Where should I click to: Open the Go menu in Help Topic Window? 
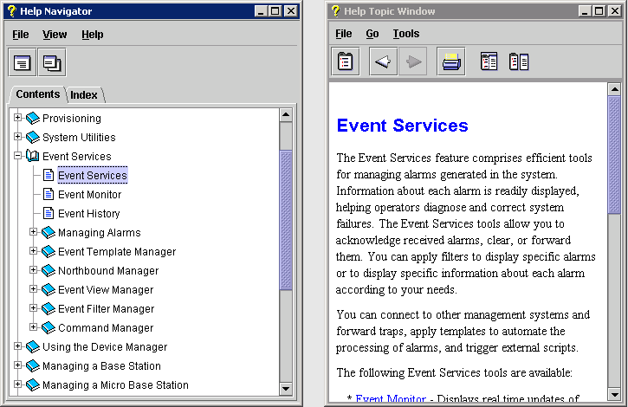tap(372, 34)
